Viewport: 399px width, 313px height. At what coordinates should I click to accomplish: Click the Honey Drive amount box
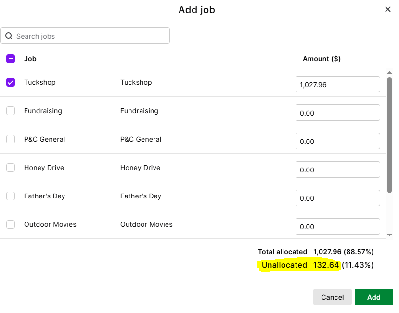(x=337, y=170)
